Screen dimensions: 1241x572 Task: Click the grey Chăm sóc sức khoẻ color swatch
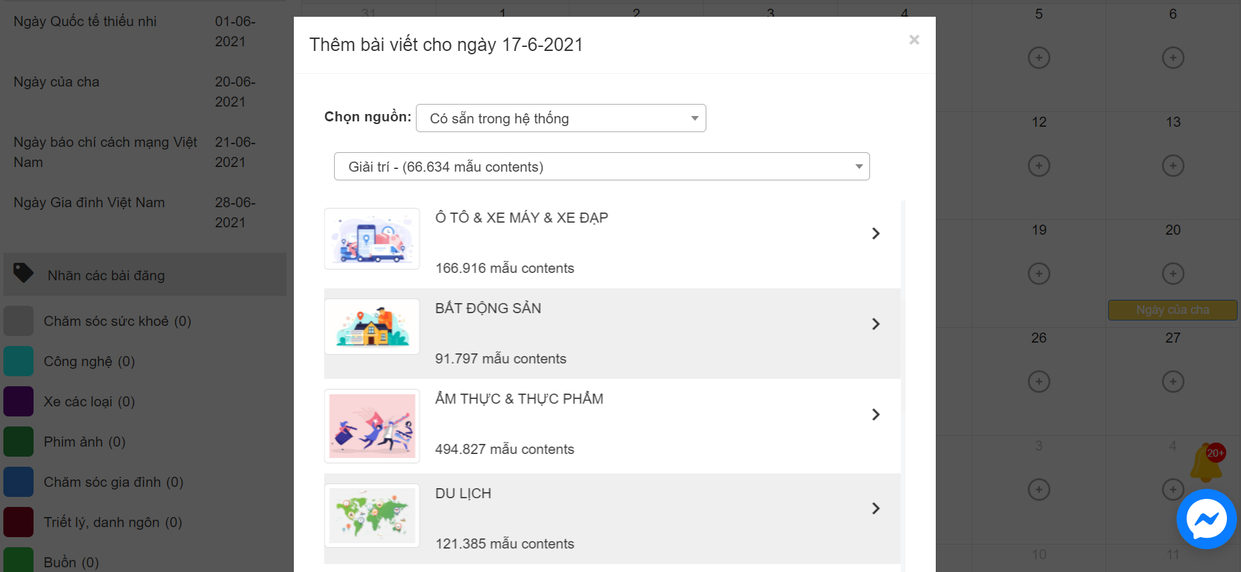pos(18,321)
